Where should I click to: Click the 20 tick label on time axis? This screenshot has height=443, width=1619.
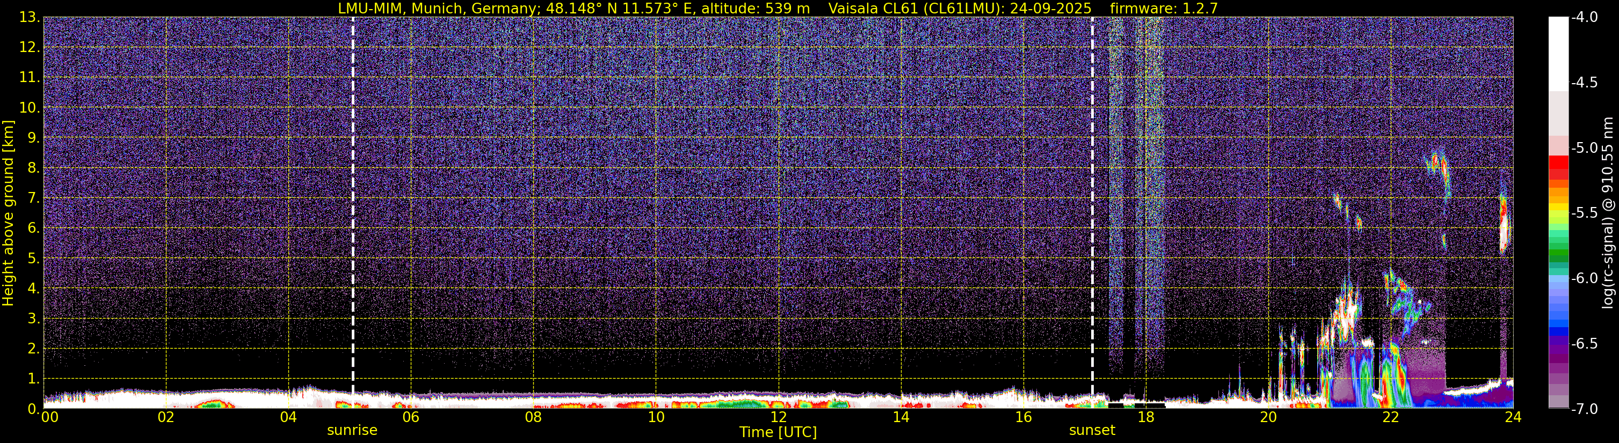coord(1268,417)
